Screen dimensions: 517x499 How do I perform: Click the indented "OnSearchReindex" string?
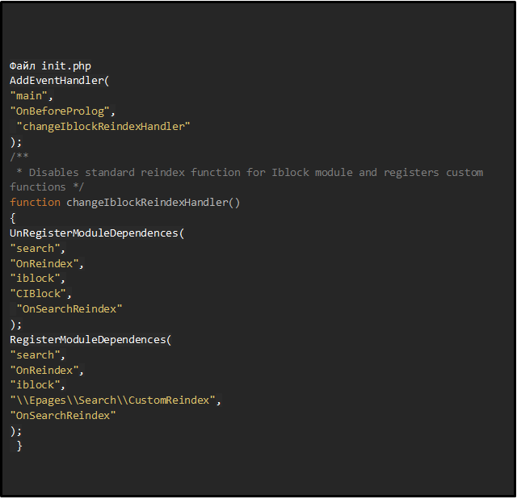69,309
